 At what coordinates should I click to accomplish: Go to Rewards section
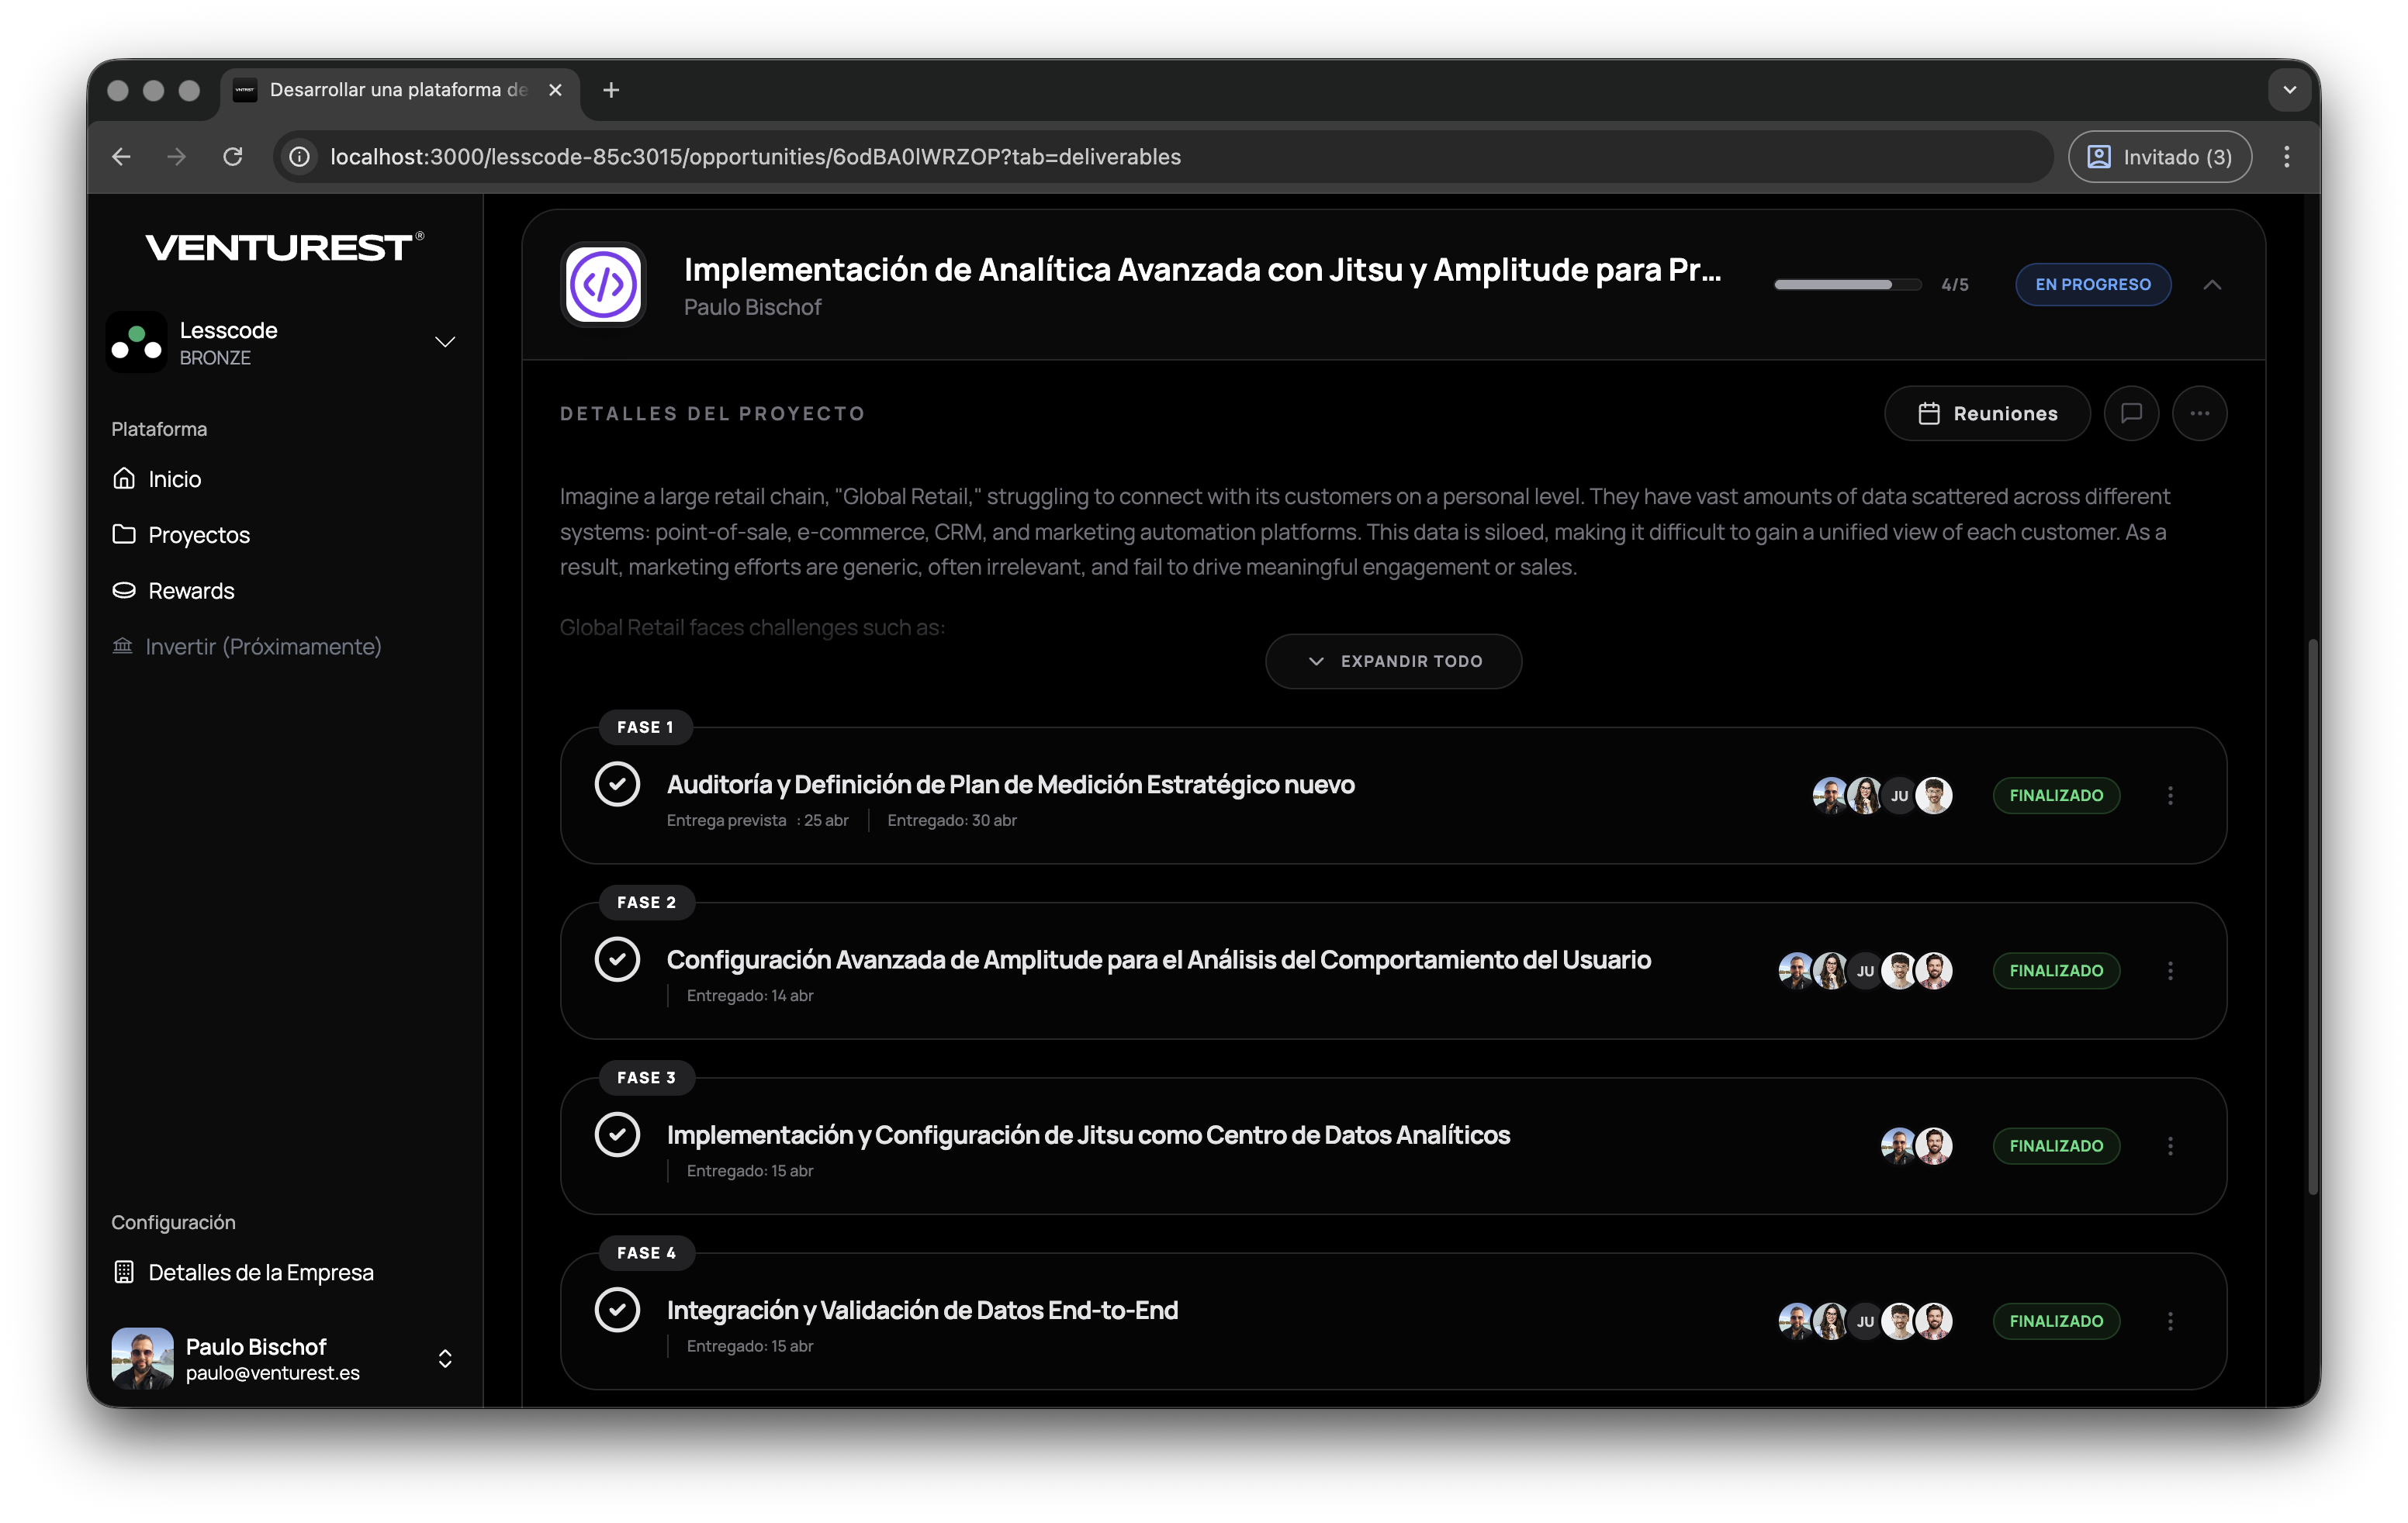[191, 591]
